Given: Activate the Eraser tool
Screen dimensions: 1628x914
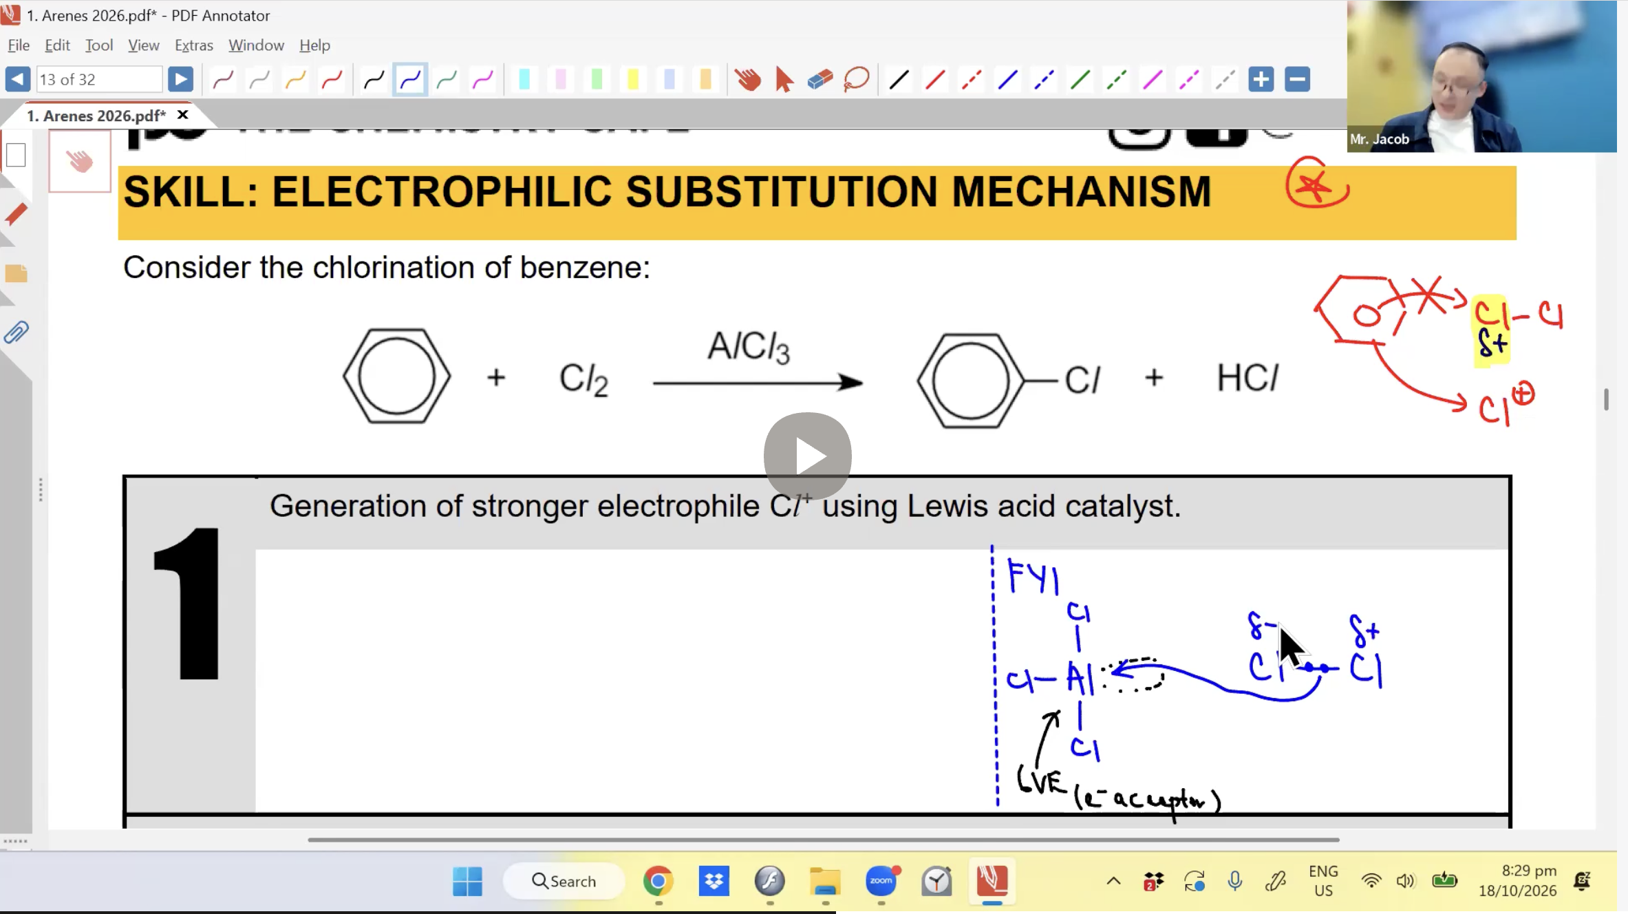Looking at the screenshot, I should point(820,80).
